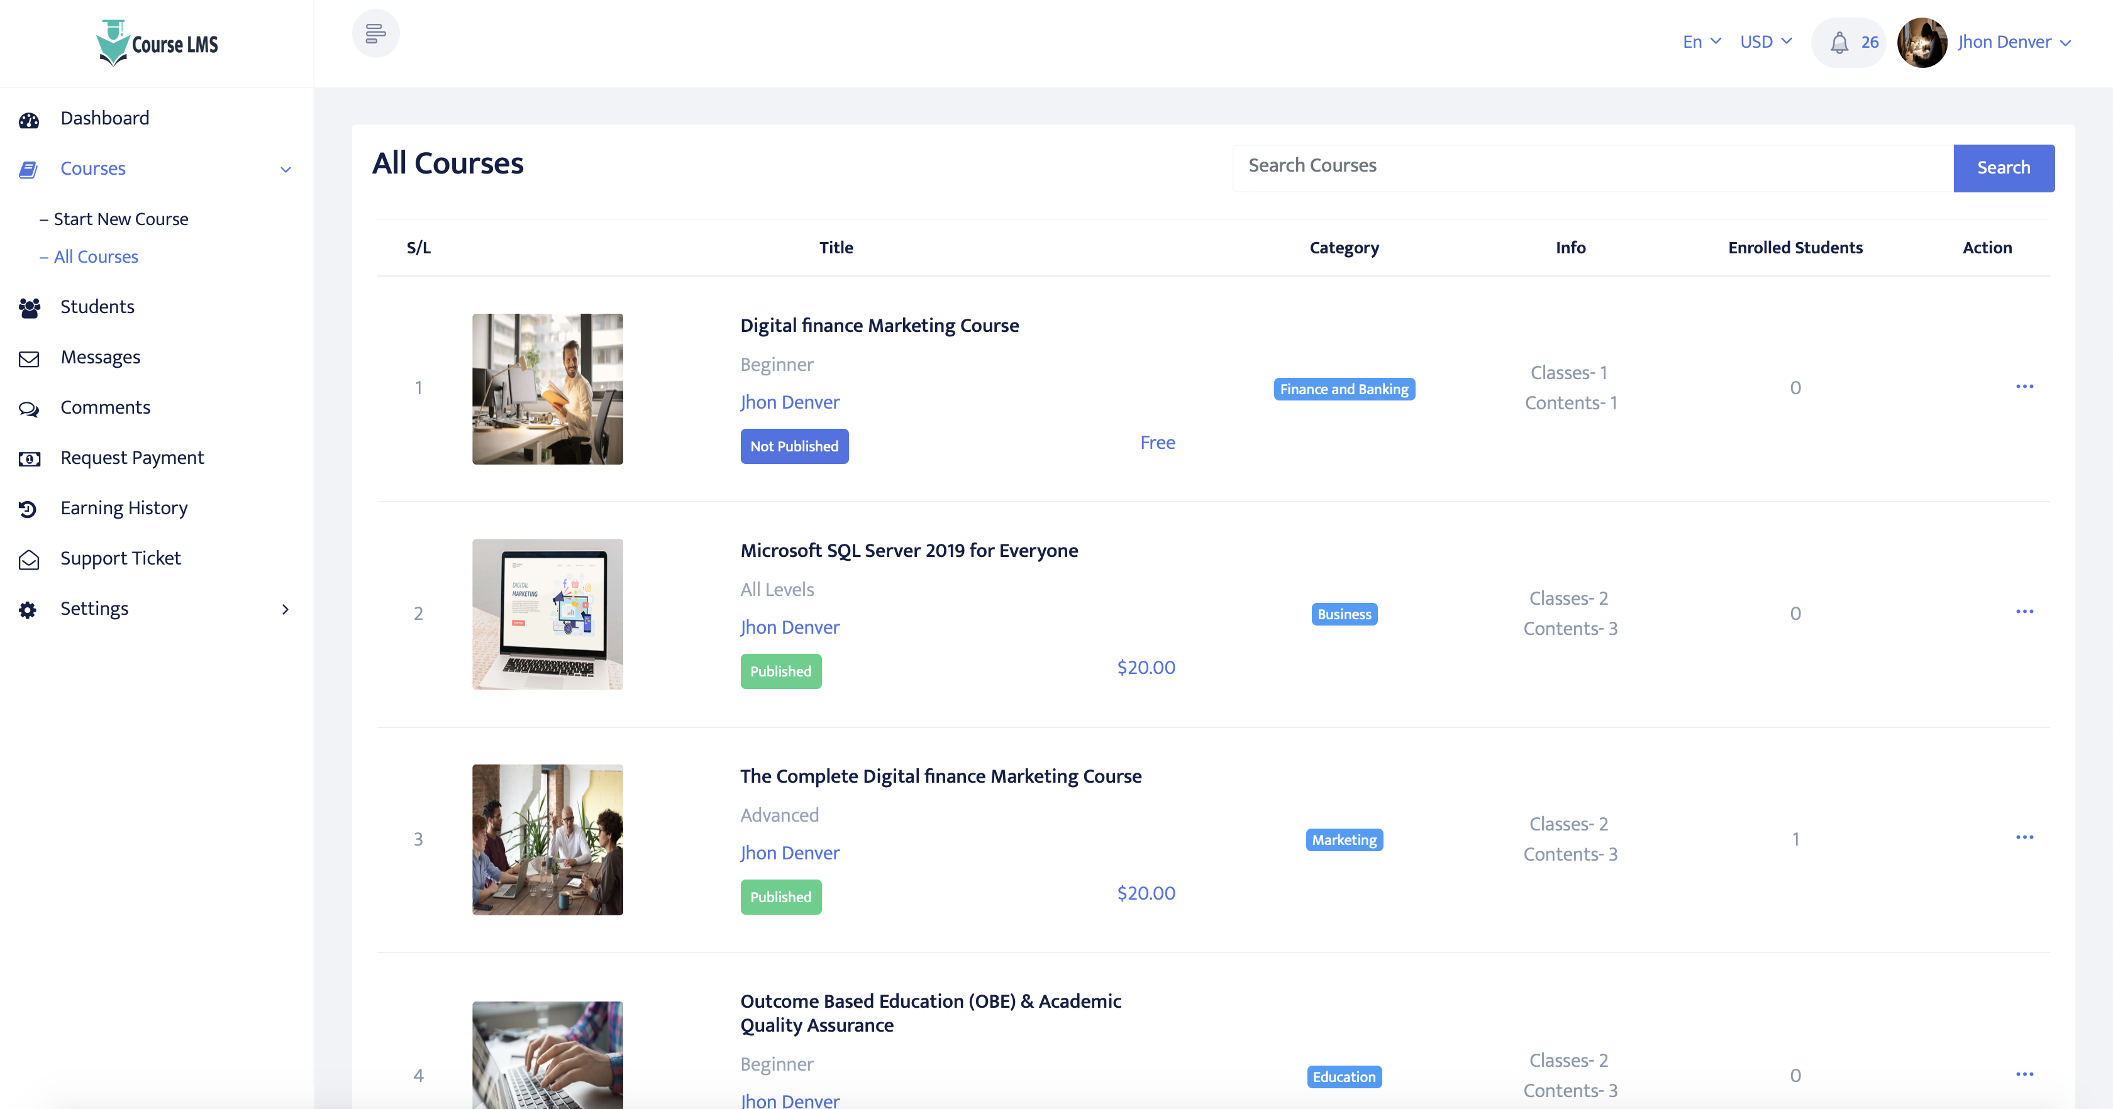Open the Microsoft SQL Server 2019 course title link
The width and height of the screenshot is (2113, 1109).
click(x=909, y=550)
